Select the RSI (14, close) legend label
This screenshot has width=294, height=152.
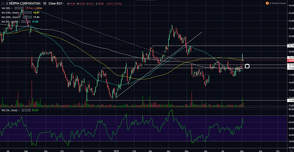(x=9, y=111)
